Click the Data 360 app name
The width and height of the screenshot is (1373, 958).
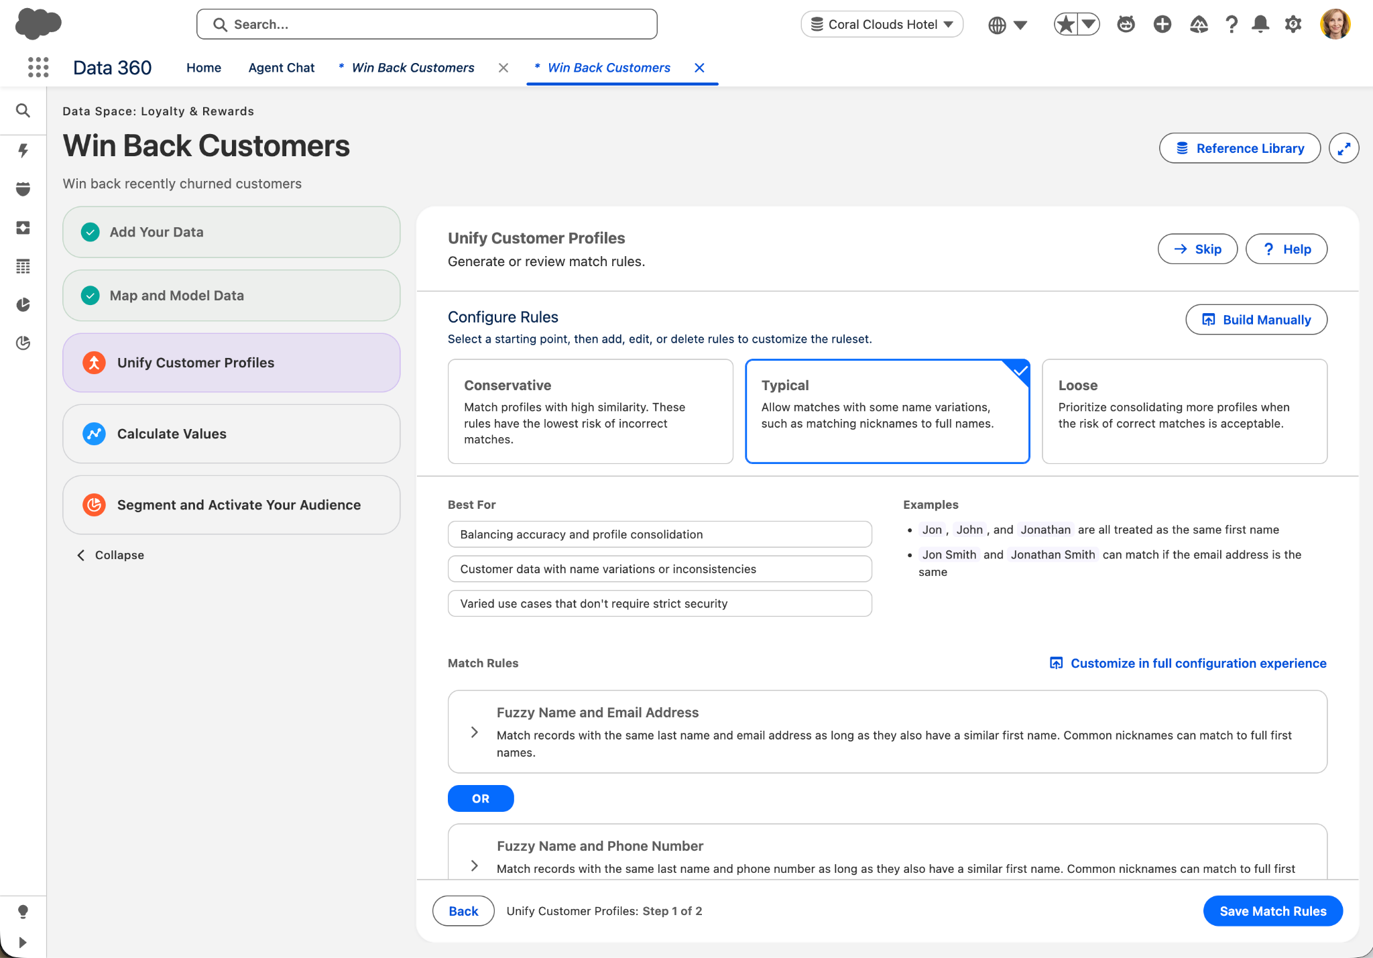tap(112, 68)
